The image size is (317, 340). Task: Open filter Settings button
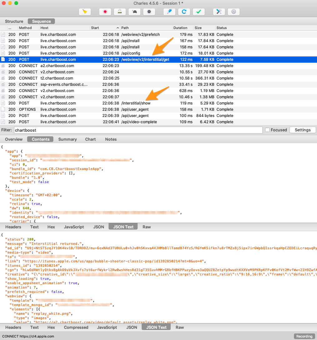(x=302, y=130)
